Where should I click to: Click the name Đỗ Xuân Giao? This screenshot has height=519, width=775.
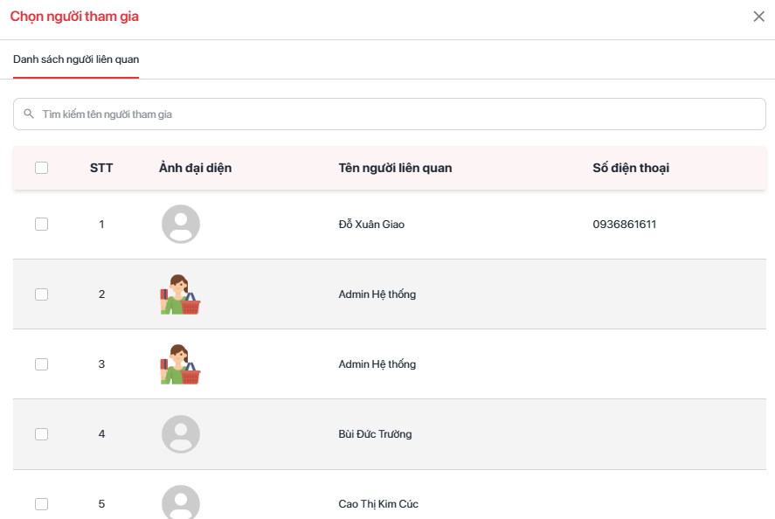click(371, 225)
